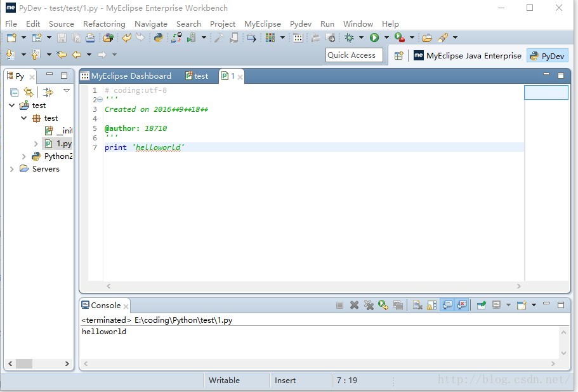
Task: Click the Debug bug icon
Action: click(x=350, y=38)
